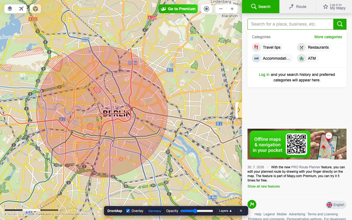The image size is (352, 220).
Task: Click the A 114 highway shield
Action: (152, 18)
